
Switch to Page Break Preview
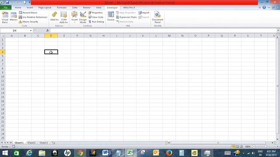[241, 147]
